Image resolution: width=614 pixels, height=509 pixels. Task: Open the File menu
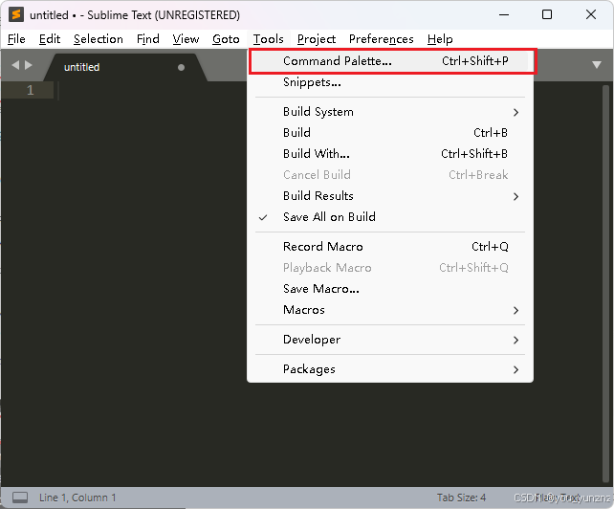[x=16, y=39]
